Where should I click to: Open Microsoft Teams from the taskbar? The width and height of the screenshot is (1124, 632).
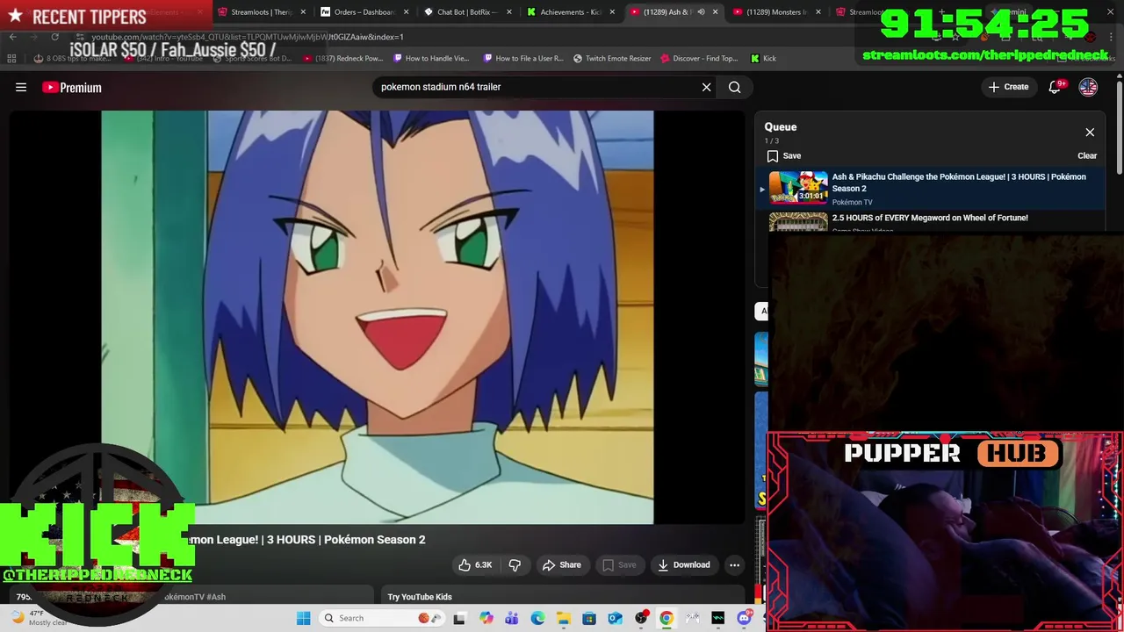click(x=512, y=618)
